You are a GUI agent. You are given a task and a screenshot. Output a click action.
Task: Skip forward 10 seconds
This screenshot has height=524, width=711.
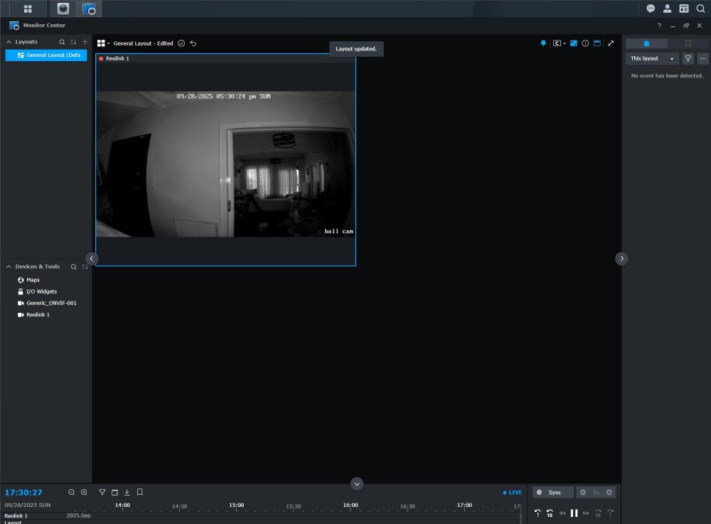tap(598, 513)
